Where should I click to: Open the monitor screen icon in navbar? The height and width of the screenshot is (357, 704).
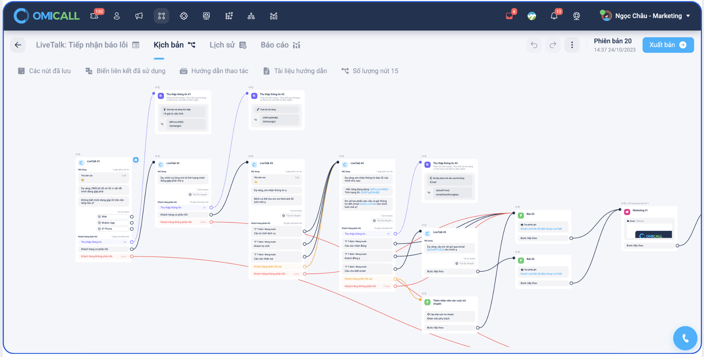click(206, 16)
